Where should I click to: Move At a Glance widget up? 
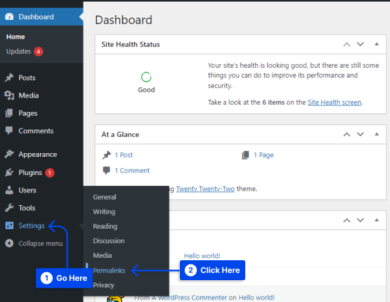click(x=347, y=134)
